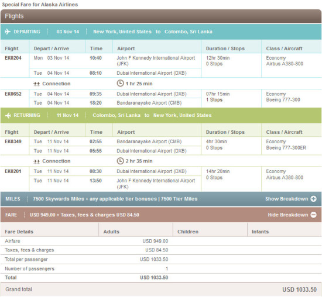Screen dimensions: 322x297
Task: Click departure time 10:40
Action: pyautogui.click(x=95, y=58)
